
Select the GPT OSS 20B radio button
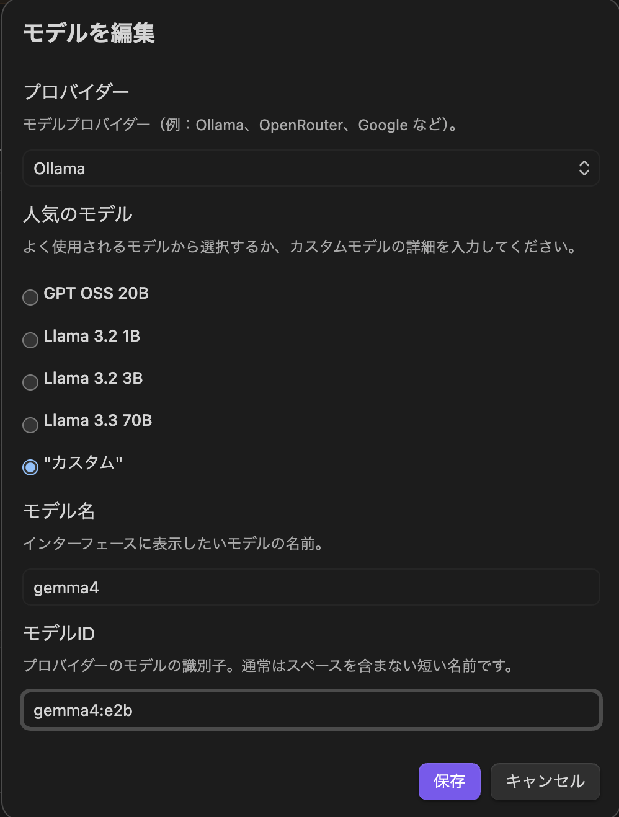pos(30,298)
